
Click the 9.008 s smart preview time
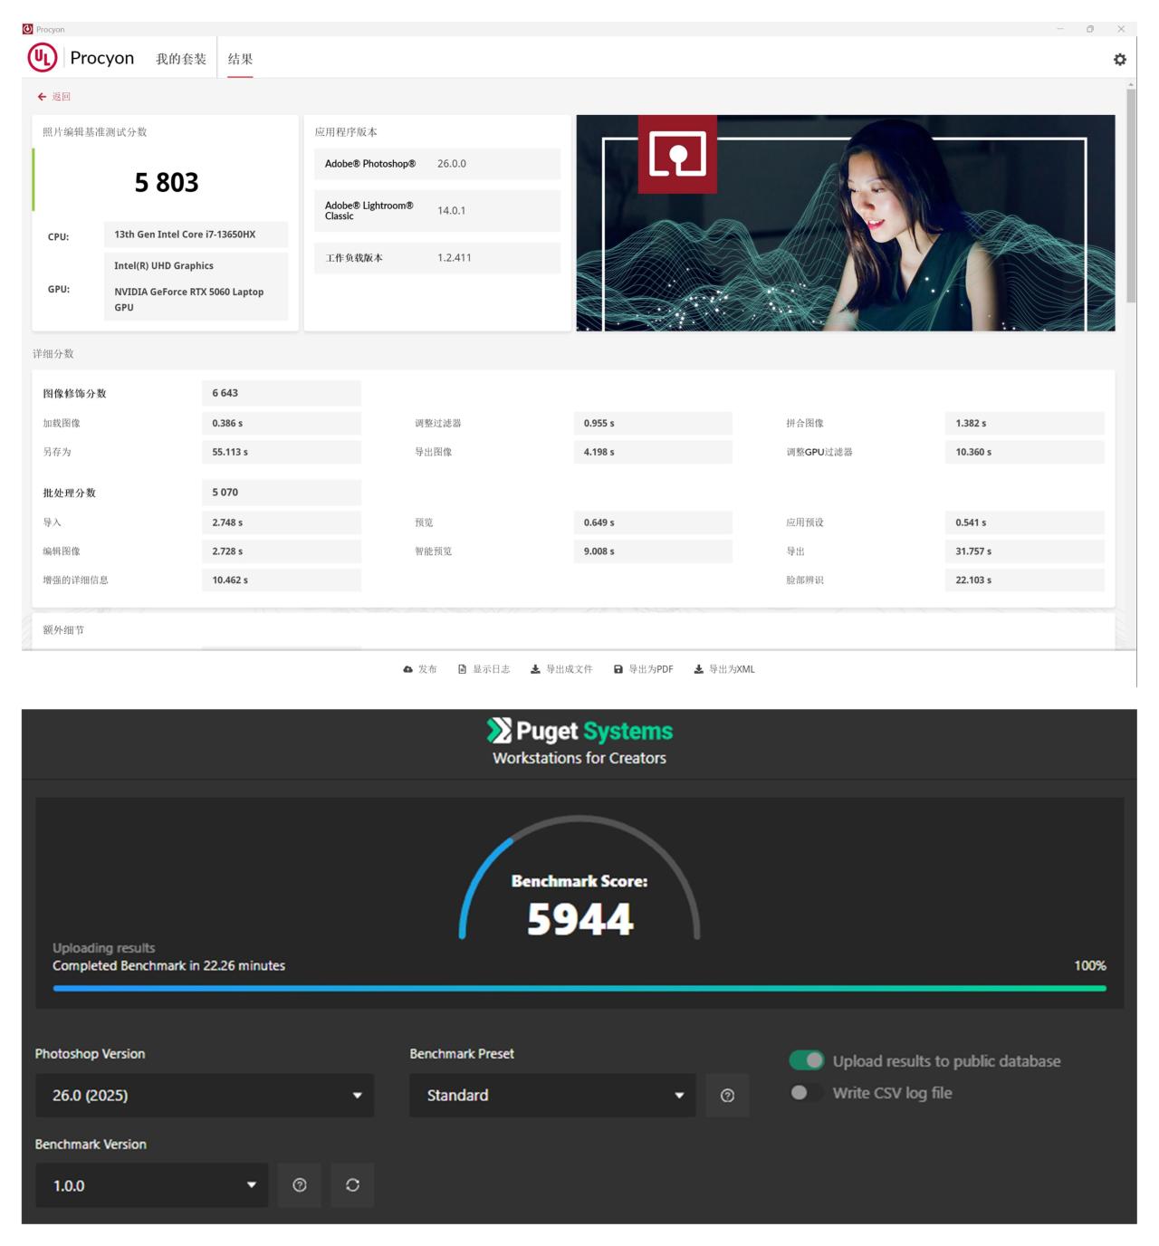(x=599, y=551)
